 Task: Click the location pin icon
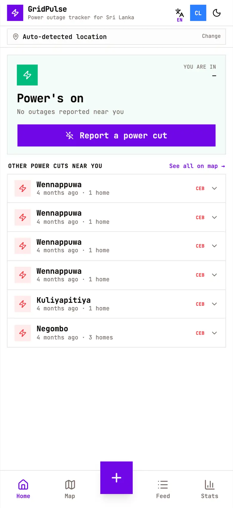16,37
